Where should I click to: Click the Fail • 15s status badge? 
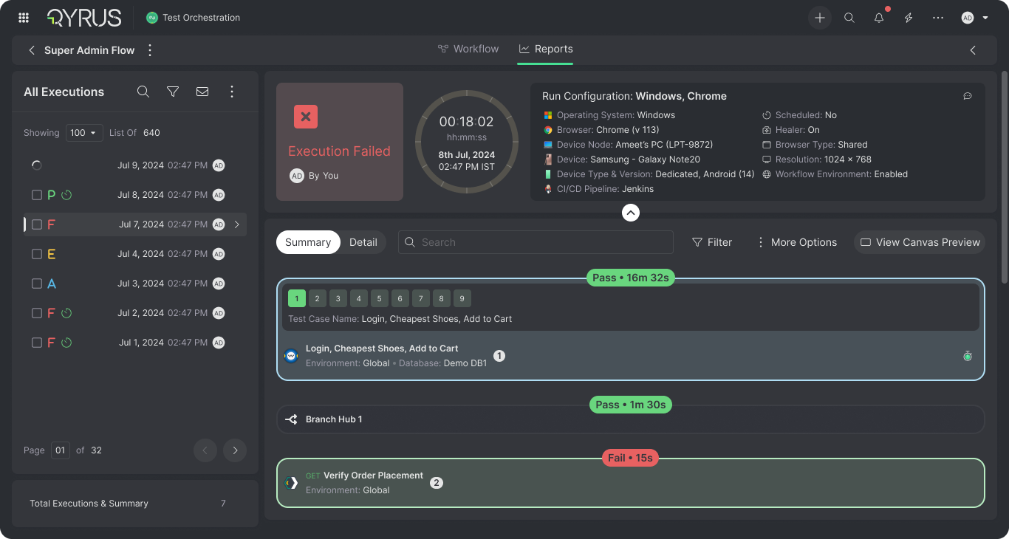click(x=630, y=458)
